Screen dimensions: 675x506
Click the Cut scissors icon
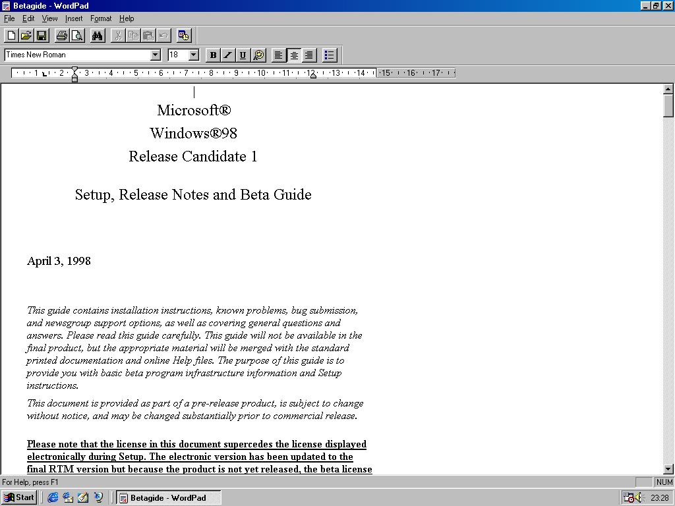tap(118, 36)
